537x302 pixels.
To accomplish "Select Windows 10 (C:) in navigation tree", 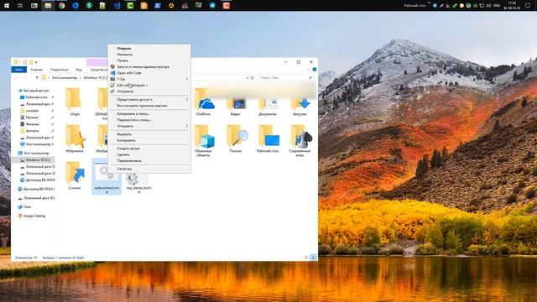I will click(x=38, y=160).
